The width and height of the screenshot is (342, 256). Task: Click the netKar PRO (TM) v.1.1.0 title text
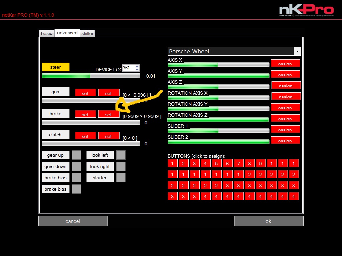coord(28,15)
